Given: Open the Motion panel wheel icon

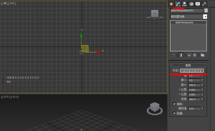Looking at the screenshot, I should click(191, 4).
